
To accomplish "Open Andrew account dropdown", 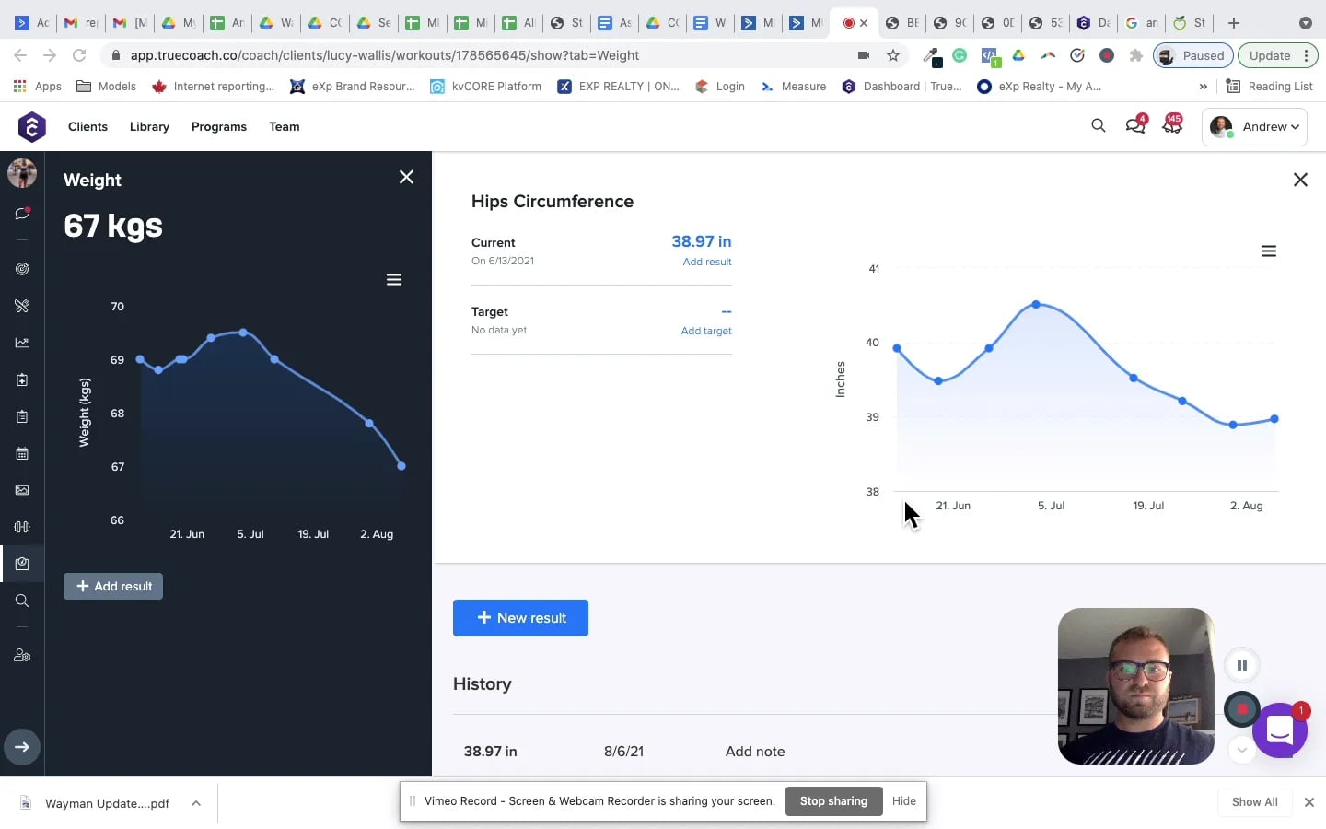I will pos(1255,127).
